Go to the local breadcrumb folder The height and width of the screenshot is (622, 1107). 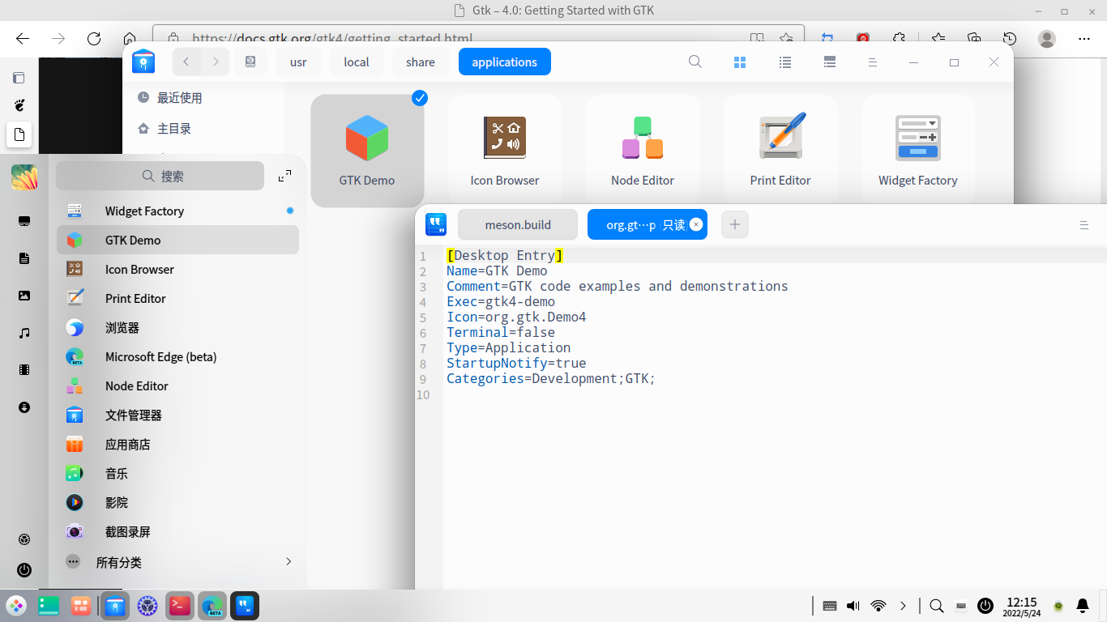tap(357, 62)
